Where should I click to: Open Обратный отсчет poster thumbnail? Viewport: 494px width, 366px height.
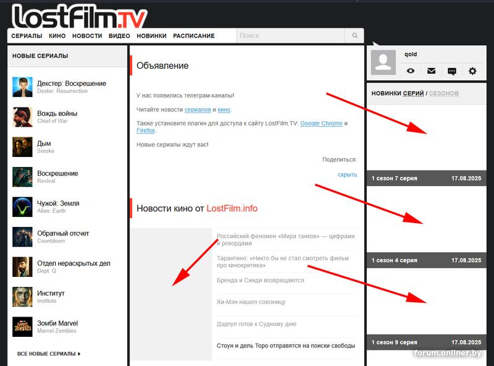pos(22,237)
